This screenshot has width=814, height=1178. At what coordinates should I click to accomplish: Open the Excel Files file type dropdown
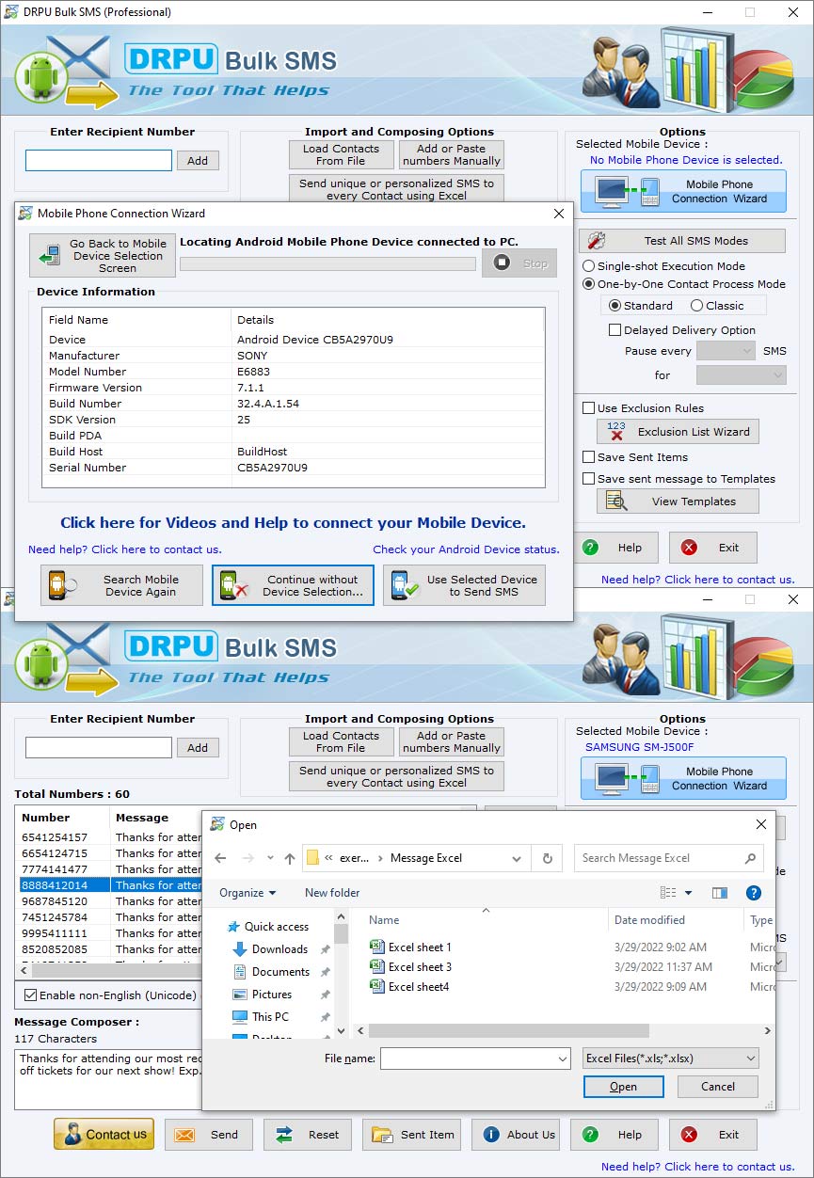pos(669,1058)
